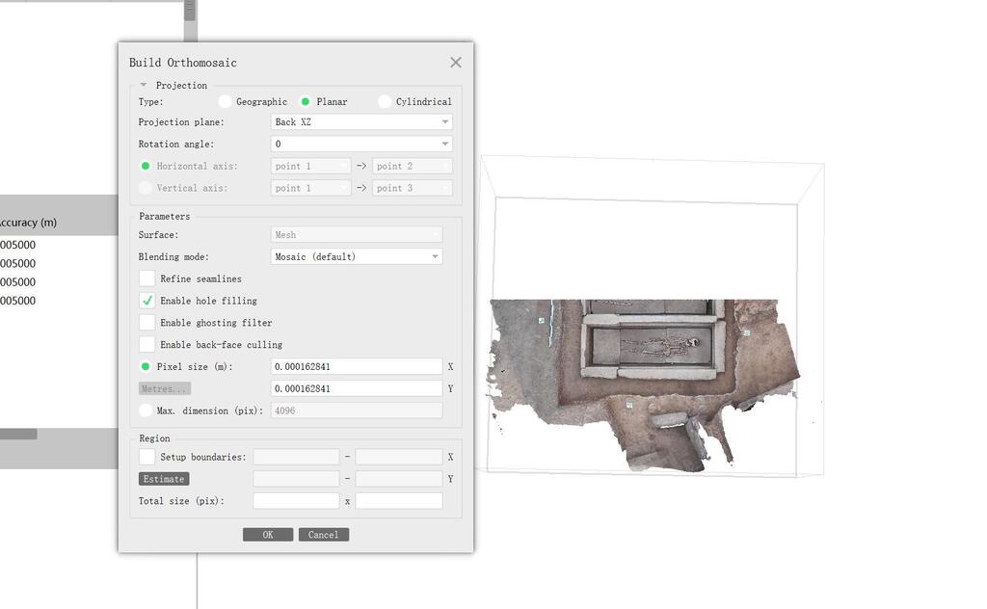
Task: Open the Blending mode dropdown
Action: coord(357,256)
